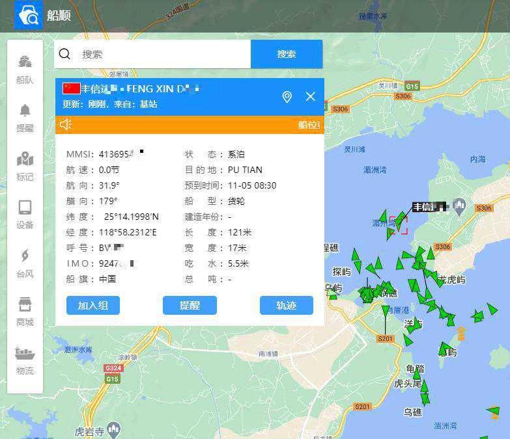Screen dimensions: 510x439
Task: Show ship track with 轨迹 button
Action: click(x=286, y=306)
